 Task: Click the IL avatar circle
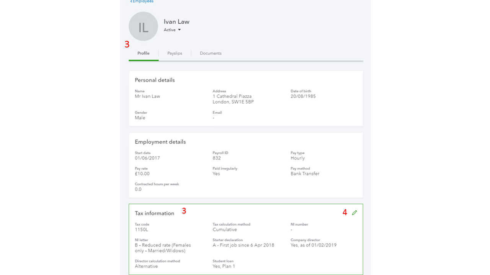pyautogui.click(x=143, y=26)
